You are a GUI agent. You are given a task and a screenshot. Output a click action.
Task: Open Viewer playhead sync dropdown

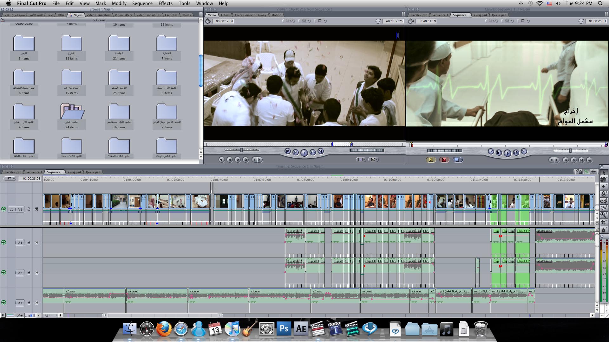[x=304, y=21]
